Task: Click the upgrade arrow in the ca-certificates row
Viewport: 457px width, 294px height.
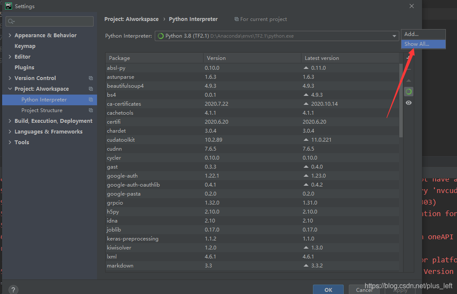Action: click(x=306, y=104)
